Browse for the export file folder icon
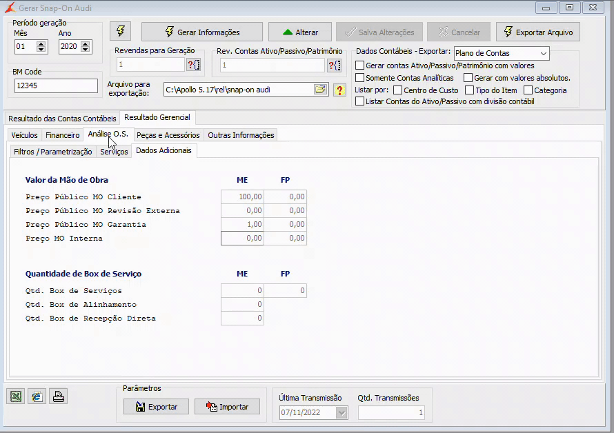 (x=320, y=90)
